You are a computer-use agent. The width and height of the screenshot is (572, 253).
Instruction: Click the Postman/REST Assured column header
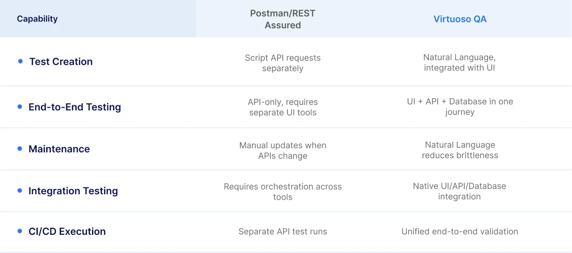[283, 20]
